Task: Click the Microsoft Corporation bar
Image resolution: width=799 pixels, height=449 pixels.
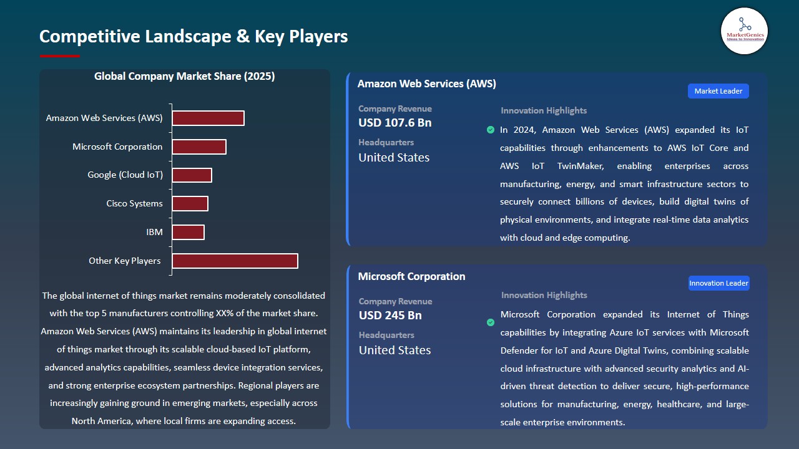Action: [200, 146]
